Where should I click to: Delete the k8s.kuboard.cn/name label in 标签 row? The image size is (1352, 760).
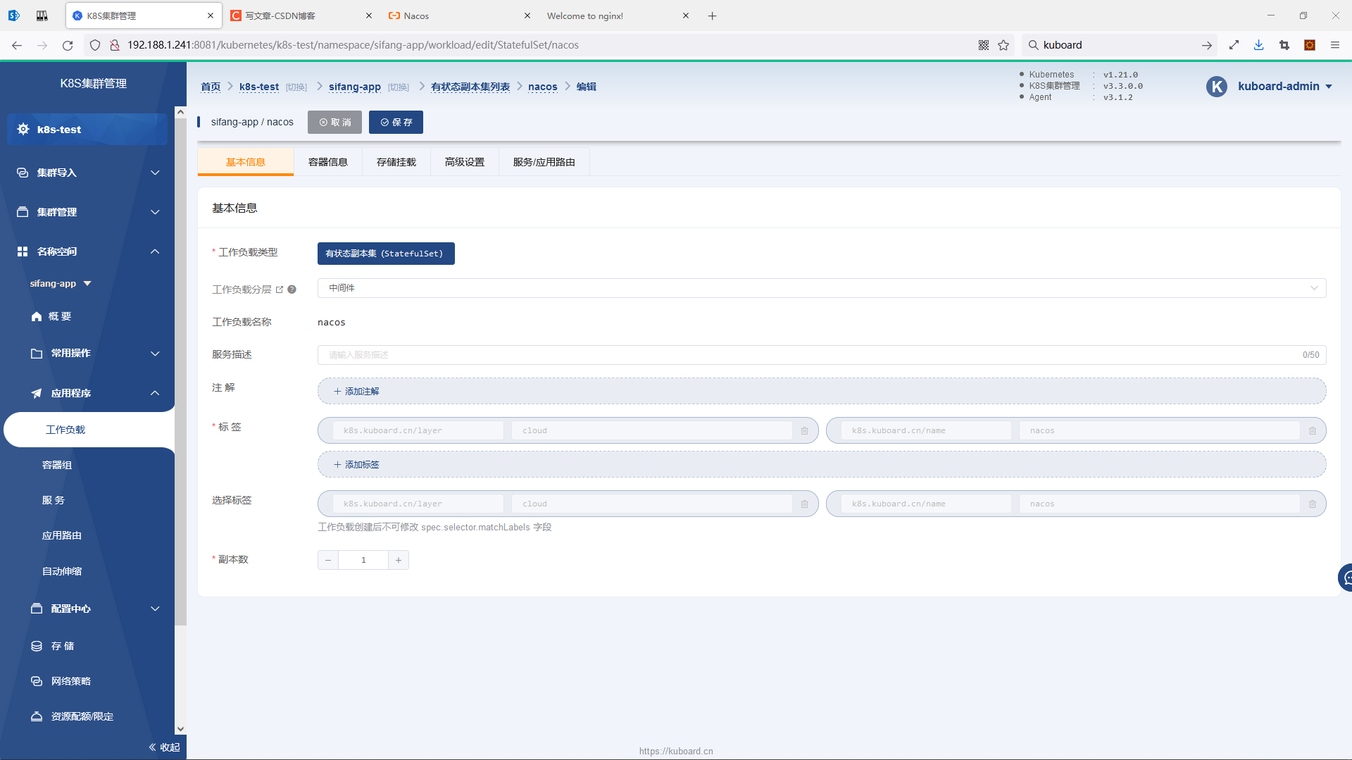tap(1313, 430)
